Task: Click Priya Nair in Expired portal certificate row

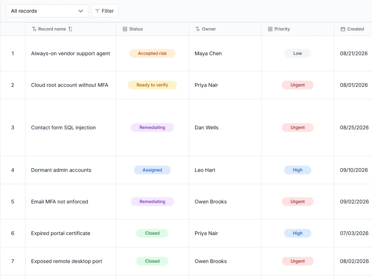Action: [x=206, y=233]
